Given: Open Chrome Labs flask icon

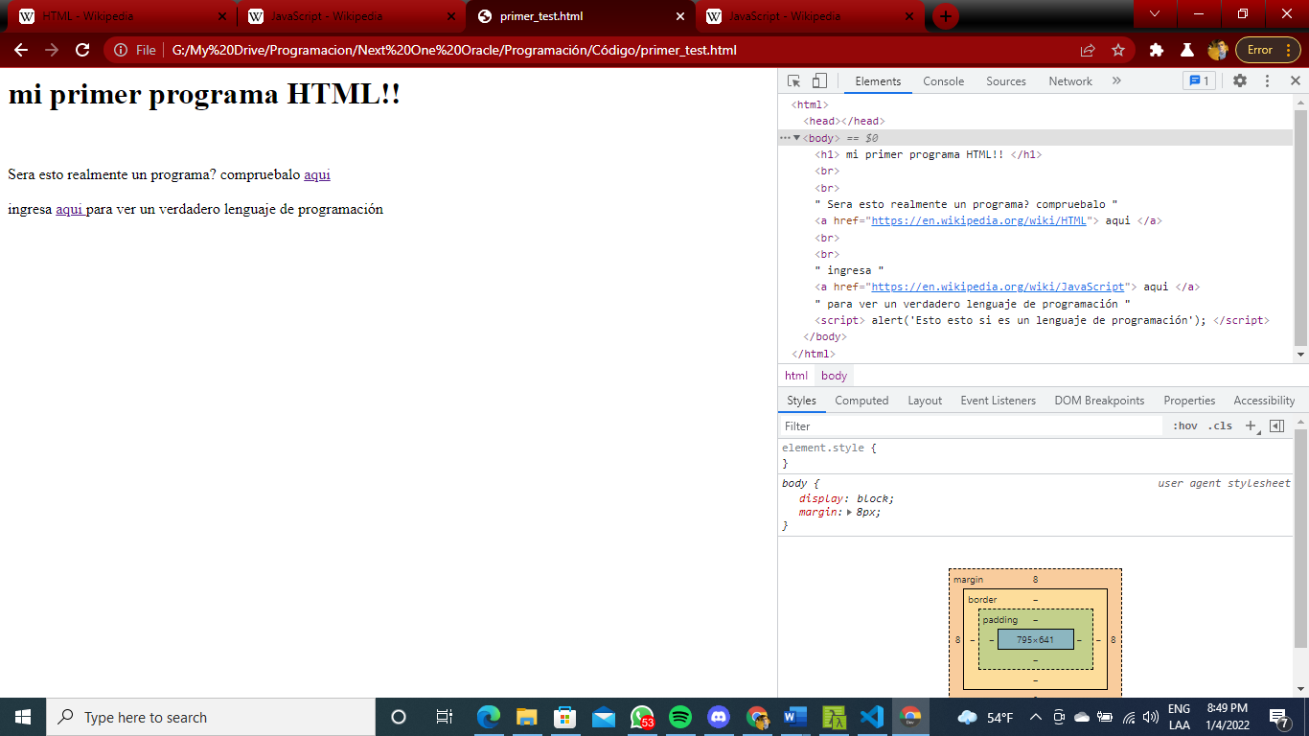Looking at the screenshot, I should (1186, 50).
